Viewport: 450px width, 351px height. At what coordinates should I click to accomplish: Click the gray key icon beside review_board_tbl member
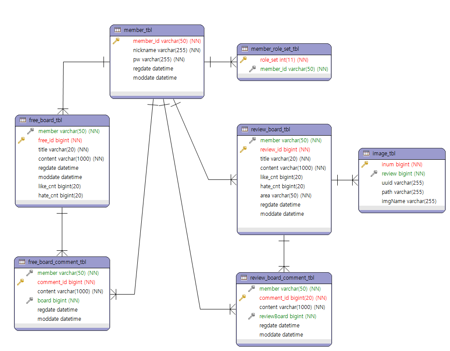click(x=252, y=140)
